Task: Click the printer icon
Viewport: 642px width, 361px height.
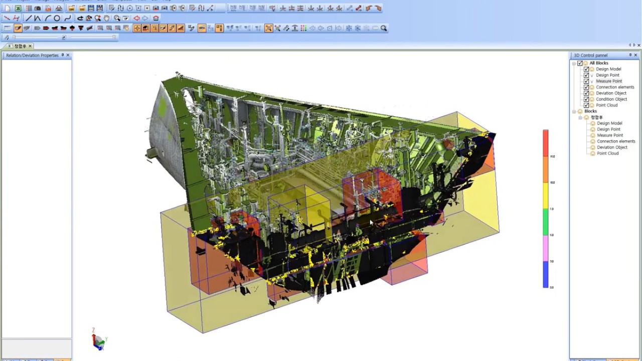Action: pos(59,8)
